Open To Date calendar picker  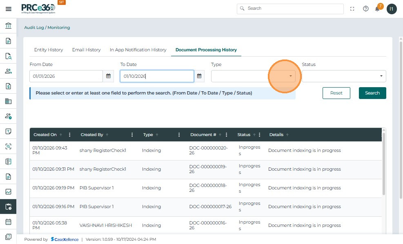199,76
